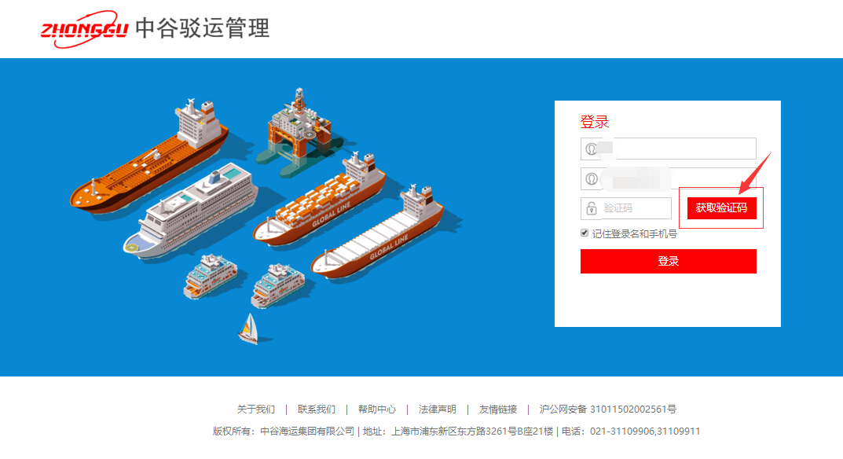Open the 沪公网安备 registration link
The image size is (843, 459).
608,409
